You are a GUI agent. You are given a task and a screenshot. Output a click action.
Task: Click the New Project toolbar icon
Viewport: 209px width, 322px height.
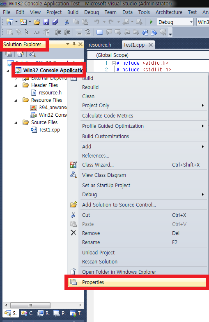coord(9,22)
